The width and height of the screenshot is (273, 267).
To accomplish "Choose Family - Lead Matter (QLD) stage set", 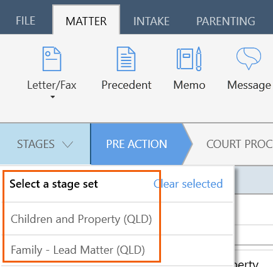I will pyautogui.click(x=78, y=250).
